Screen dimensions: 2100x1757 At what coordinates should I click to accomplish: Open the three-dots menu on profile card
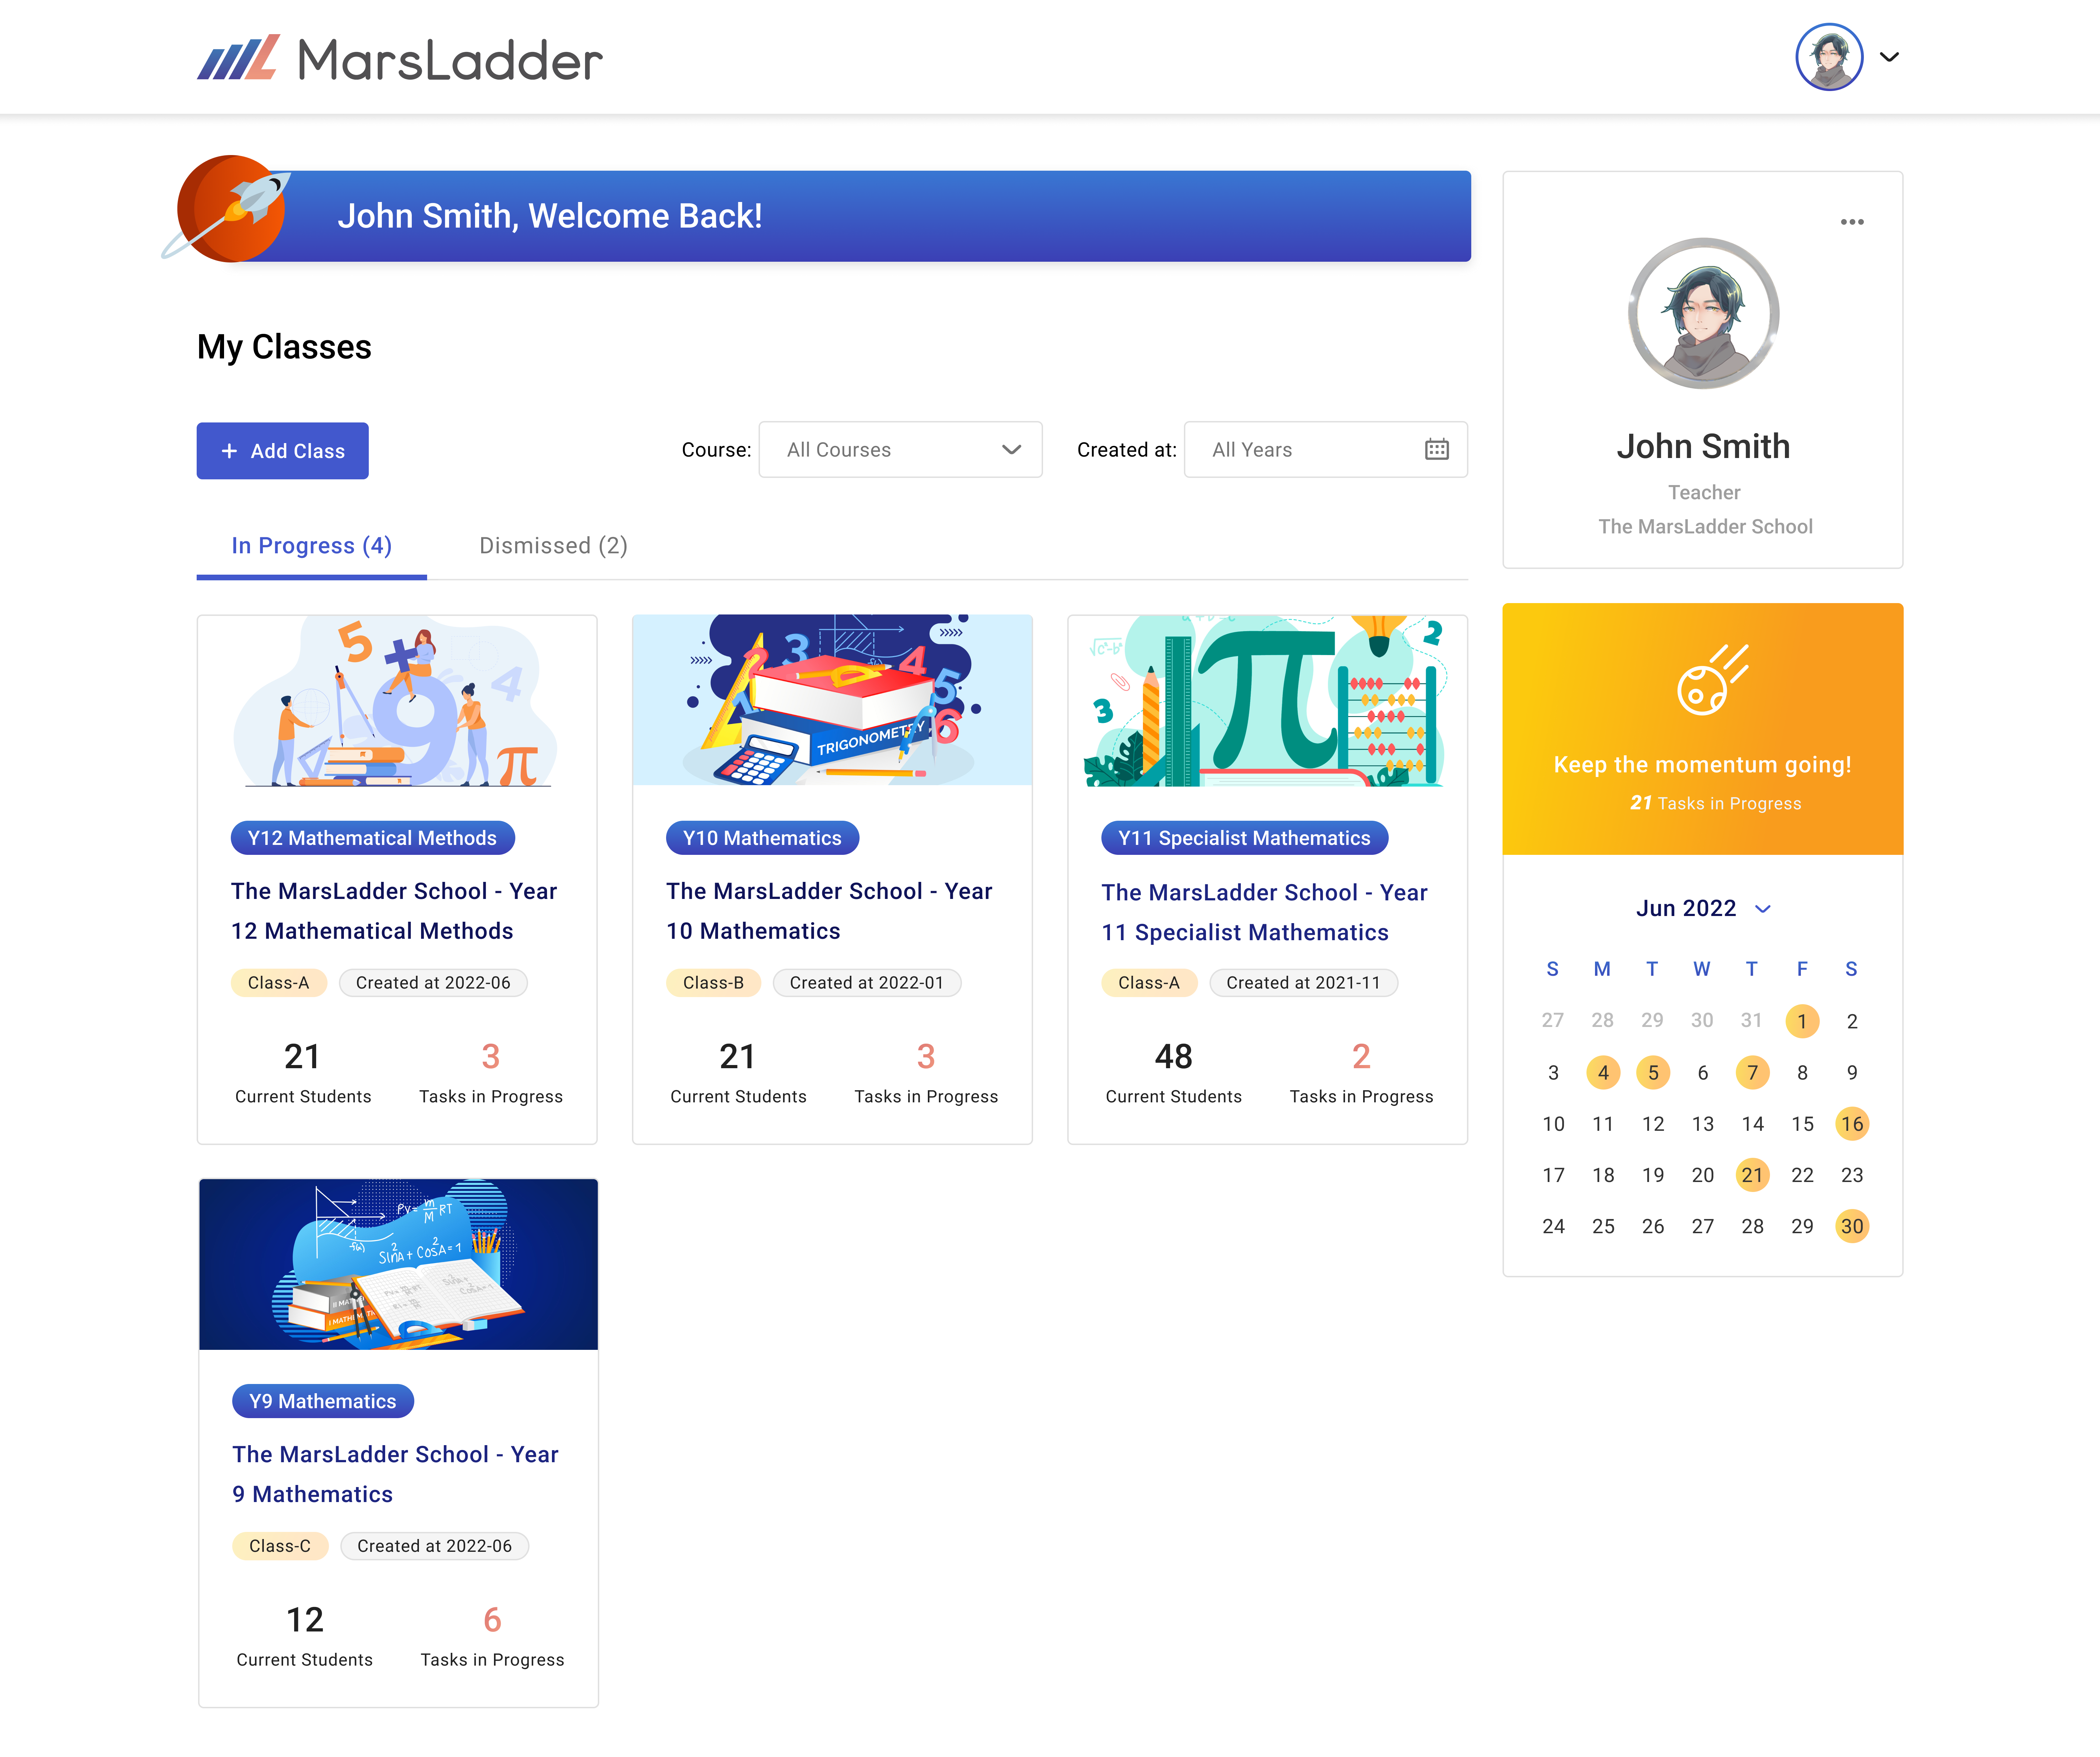point(1852,222)
